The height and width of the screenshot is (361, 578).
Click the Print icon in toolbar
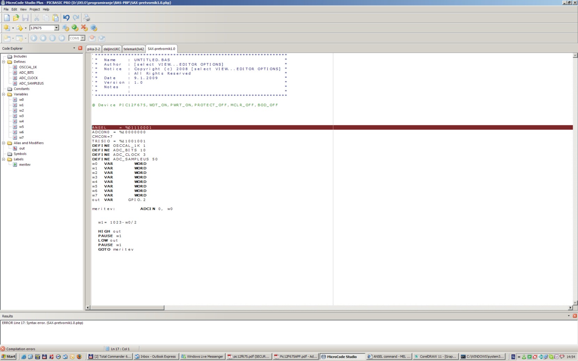point(87,18)
